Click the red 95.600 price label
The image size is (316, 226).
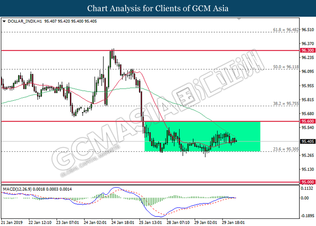(x=307, y=121)
